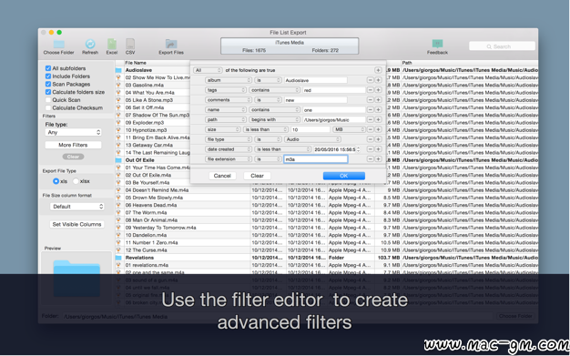Export the list with the CSV icon
The height and width of the screenshot is (356, 570).
pyautogui.click(x=130, y=44)
